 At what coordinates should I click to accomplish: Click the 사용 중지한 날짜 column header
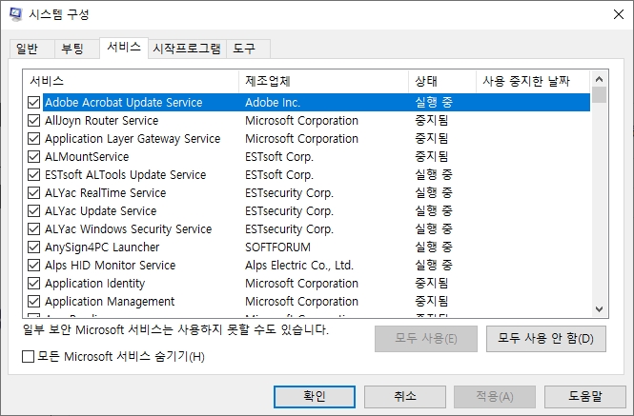pos(533,81)
